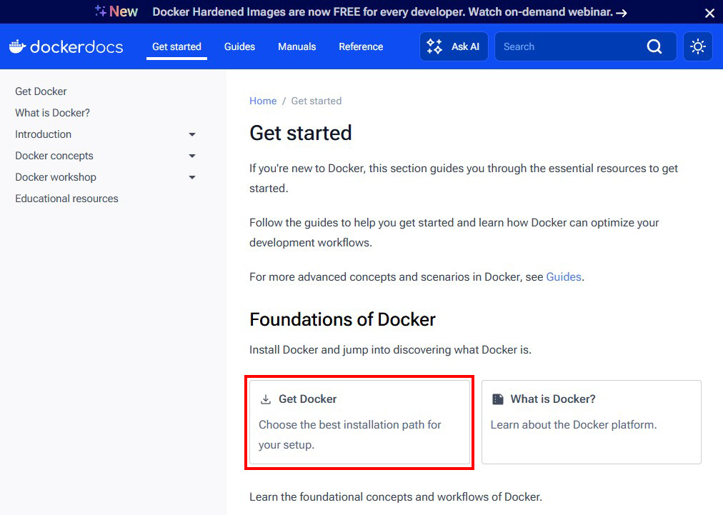Select Reference in the top navigation

click(x=361, y=46)
